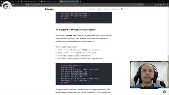Close the second Türkçe Dil tab
This screenshot has height=95, width=169.
coord(38,2)
